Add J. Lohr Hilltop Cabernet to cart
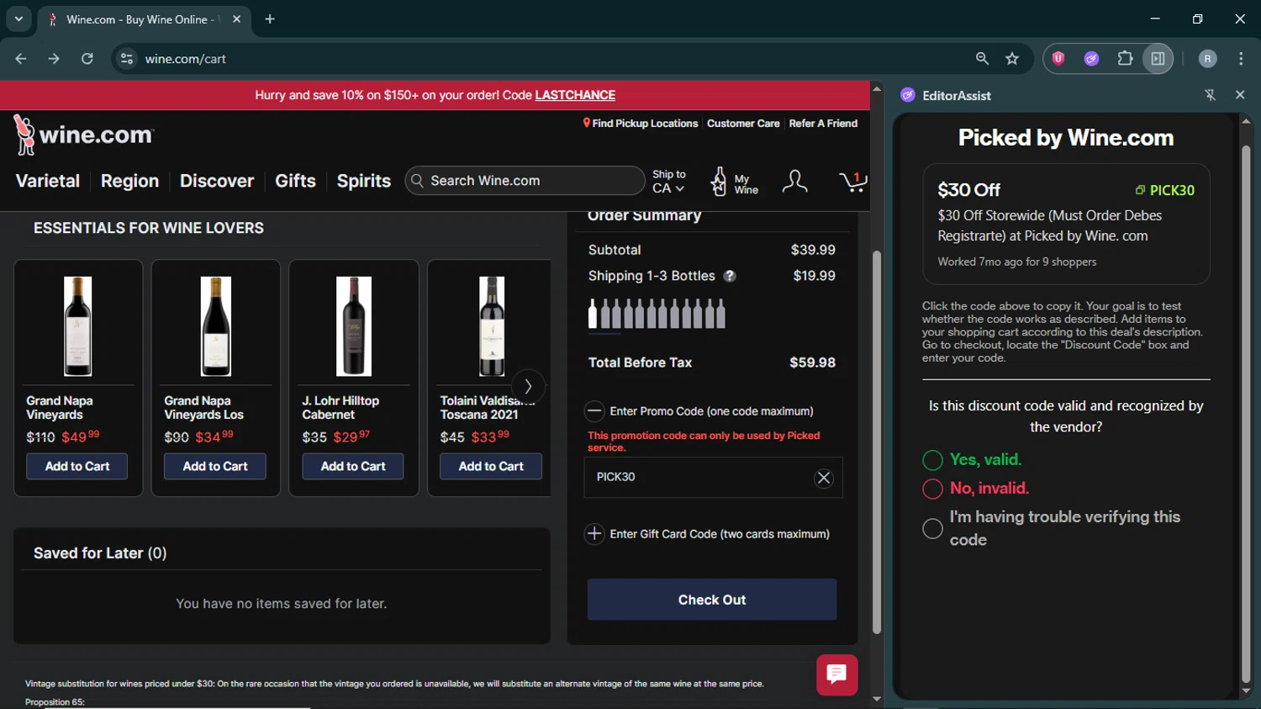This screenshot has width=1261, height=709. [353, 466]
